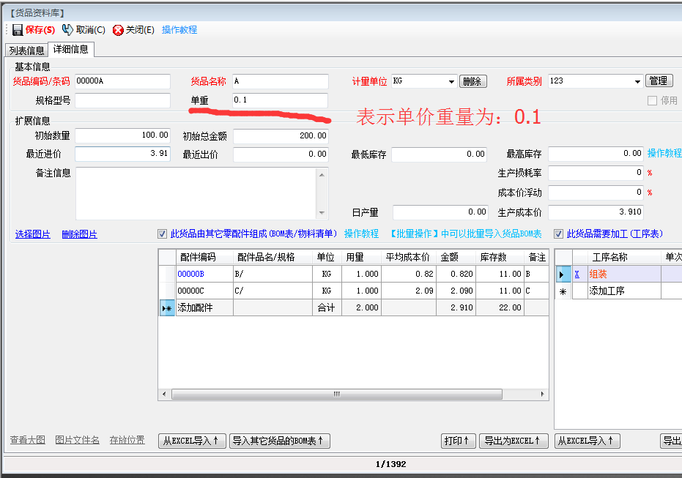Toggle the 此货品需要加工 (工序表) checkbox
This screenshot has height=478, width=682.
(x=559, y=234)
